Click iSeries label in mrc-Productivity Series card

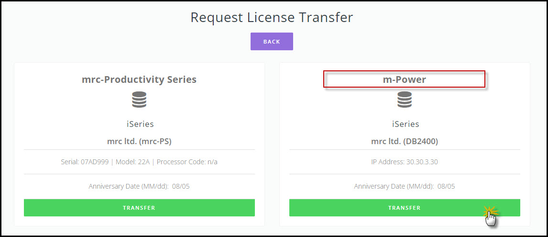pos(139,124)
